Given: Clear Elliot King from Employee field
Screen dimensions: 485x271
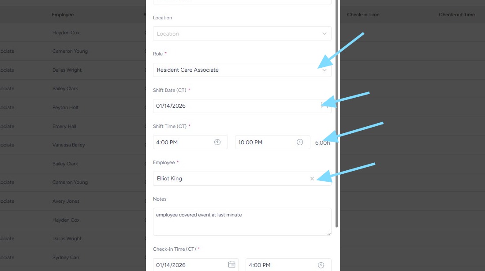Looking at the screenshot, I should [x=312, y=179].
